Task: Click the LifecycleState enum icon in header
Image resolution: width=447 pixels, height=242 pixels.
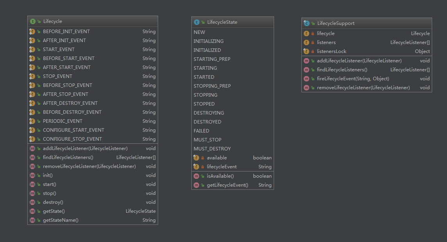Action: point(196,22)
